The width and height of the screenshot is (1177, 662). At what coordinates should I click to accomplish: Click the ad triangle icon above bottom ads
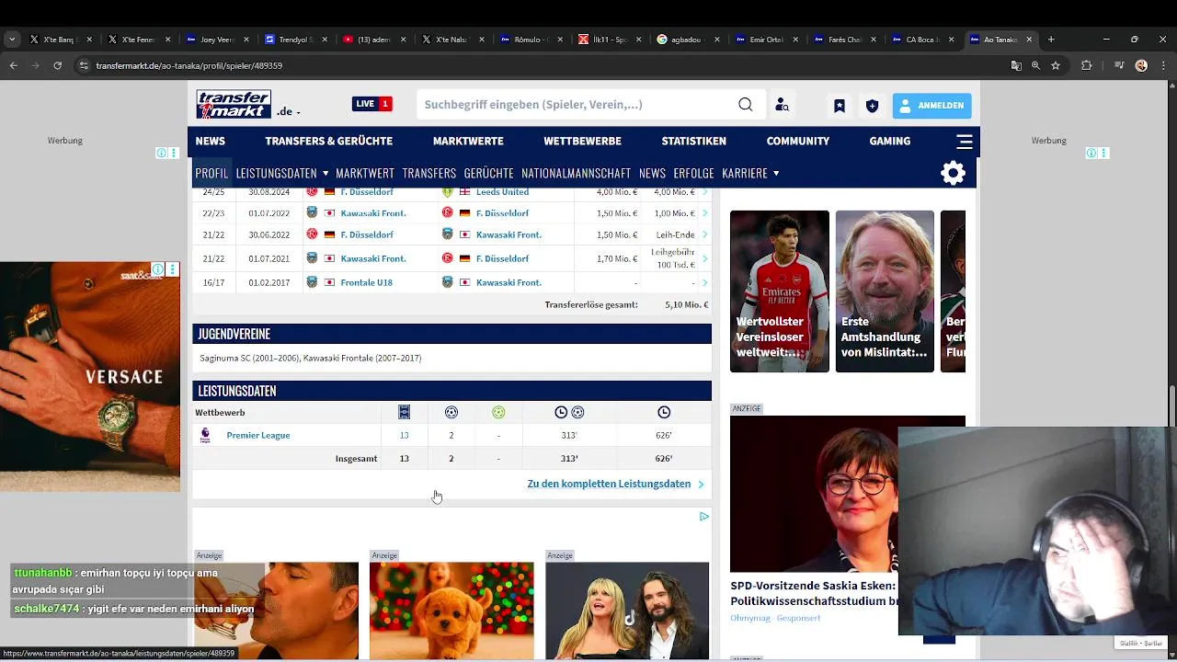pyautogui.click(x=703, y=517)
